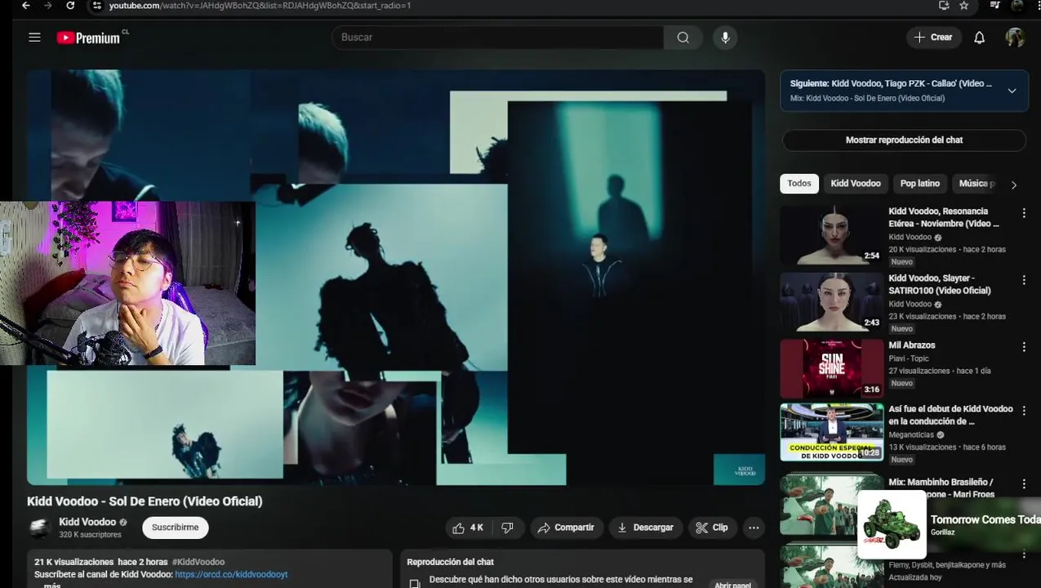Click 'Meganoticias' channel name
Screen dimensions: 1041x588
[x=912, y=435]
